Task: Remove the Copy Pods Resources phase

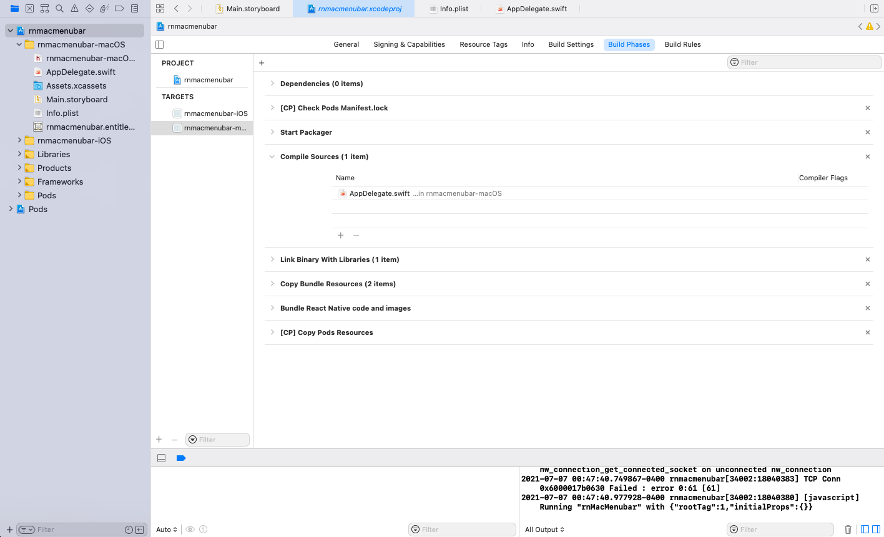Action: [x=868, y=332]
